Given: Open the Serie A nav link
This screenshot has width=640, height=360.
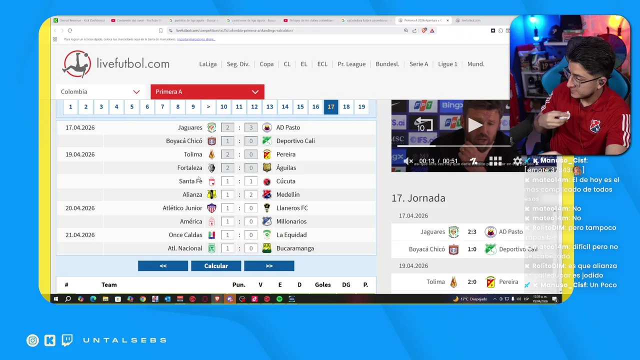Looking at the screenshot, I should [x=419, y=64].
